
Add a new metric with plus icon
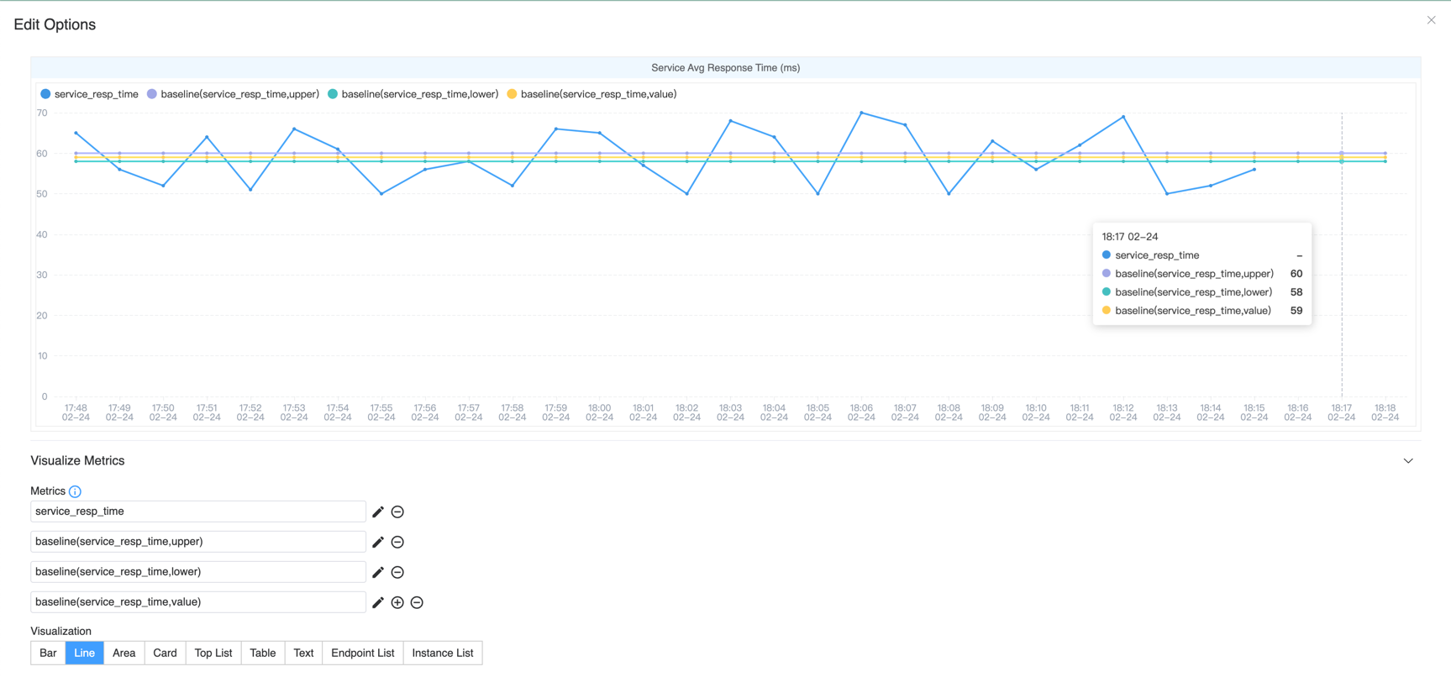[397, 602]
